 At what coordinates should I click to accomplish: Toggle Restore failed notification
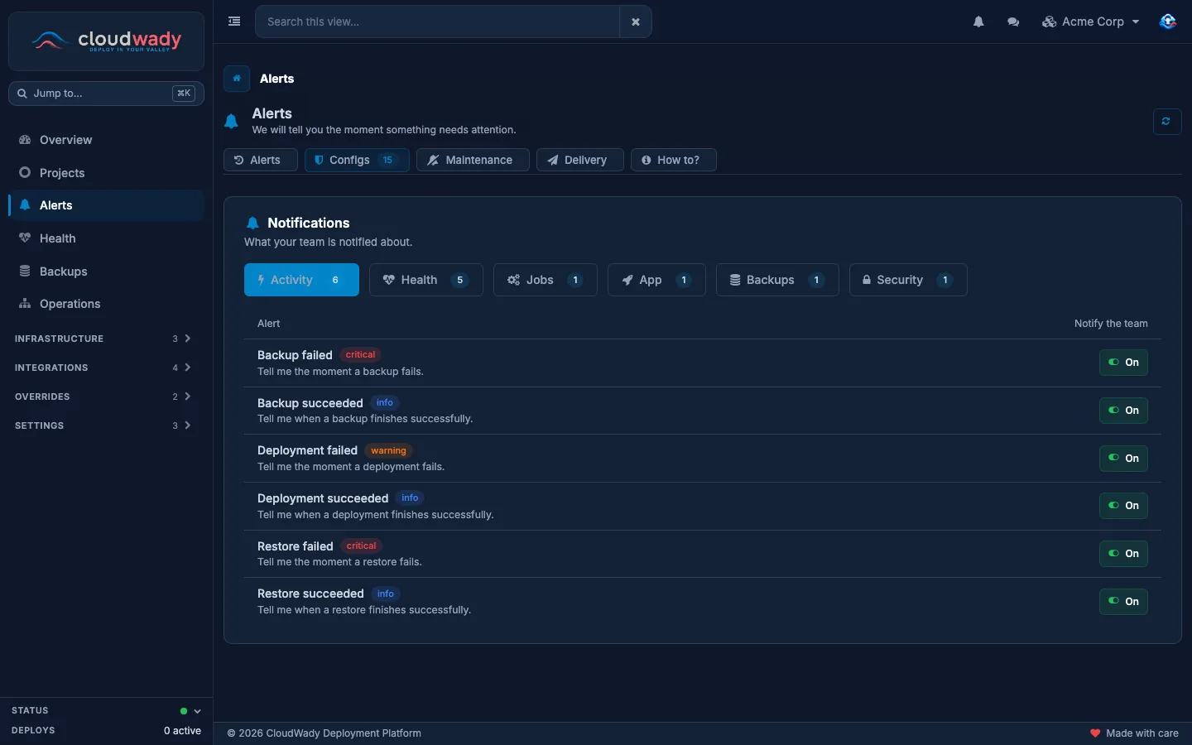1123,554
